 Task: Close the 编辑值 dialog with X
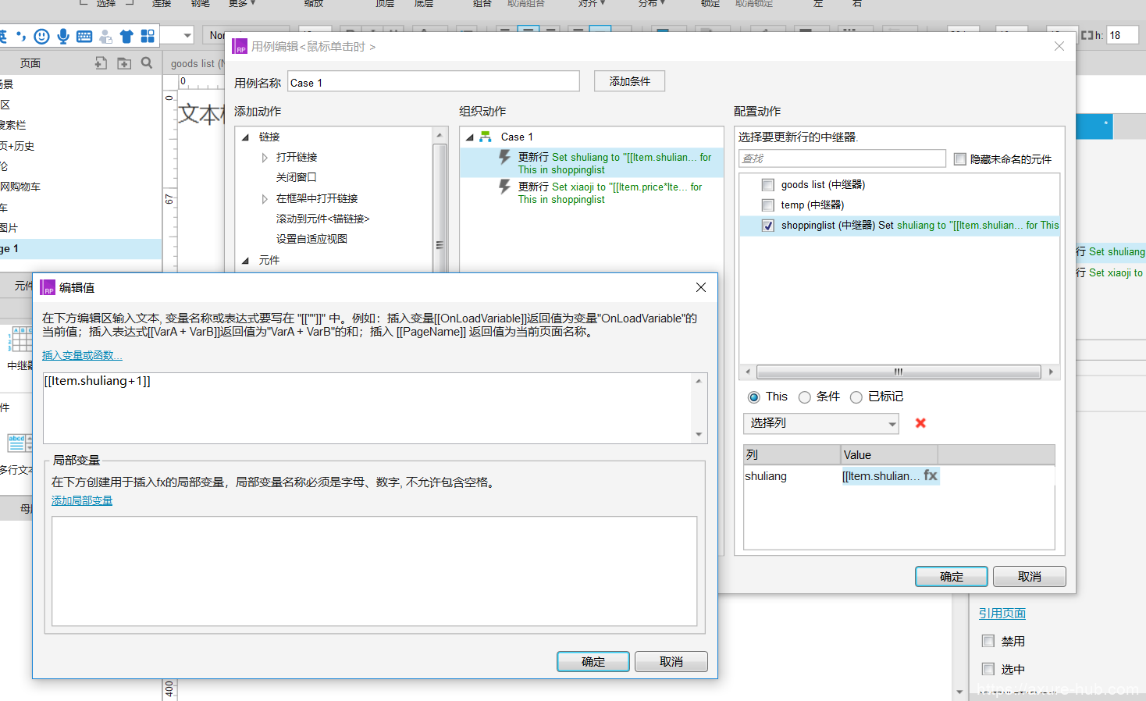tap(701, 287)
